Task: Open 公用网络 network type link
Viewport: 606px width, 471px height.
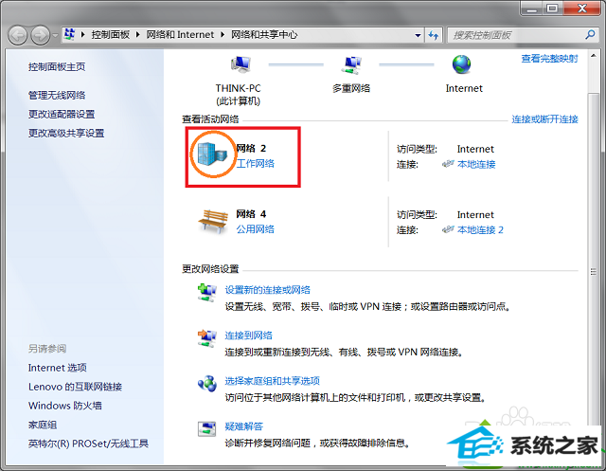Action: tap(255, 229)
